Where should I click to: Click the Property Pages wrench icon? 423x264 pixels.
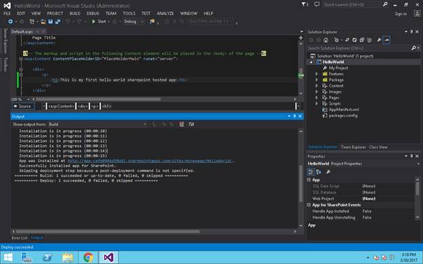point(328,172)
